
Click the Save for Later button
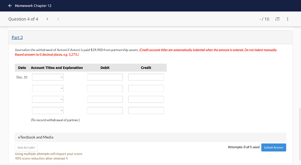click(x=26, y=148)
